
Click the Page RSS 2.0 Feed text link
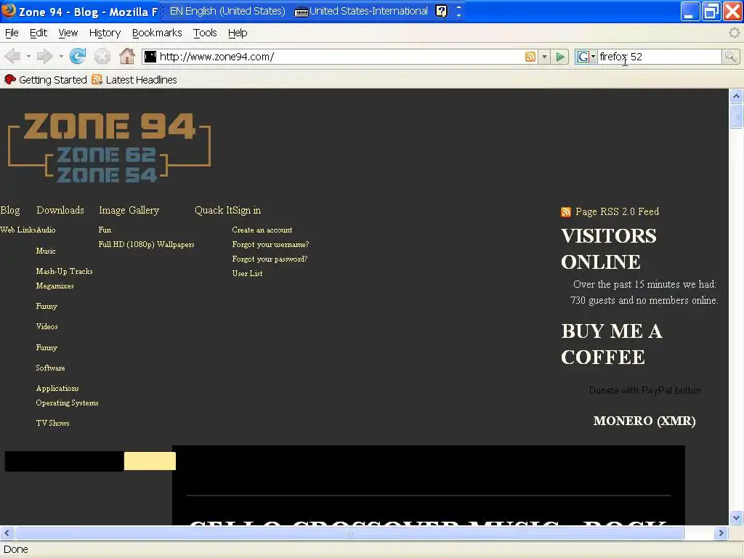(x=617, y=211)
